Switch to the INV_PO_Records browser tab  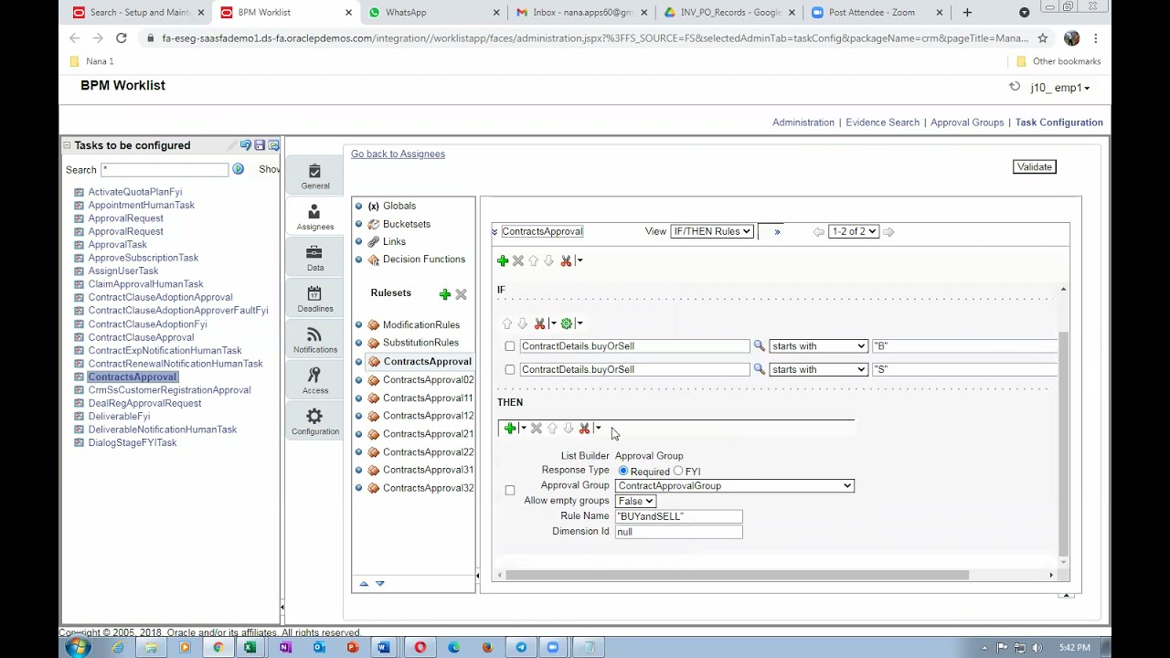pos(729,13)
